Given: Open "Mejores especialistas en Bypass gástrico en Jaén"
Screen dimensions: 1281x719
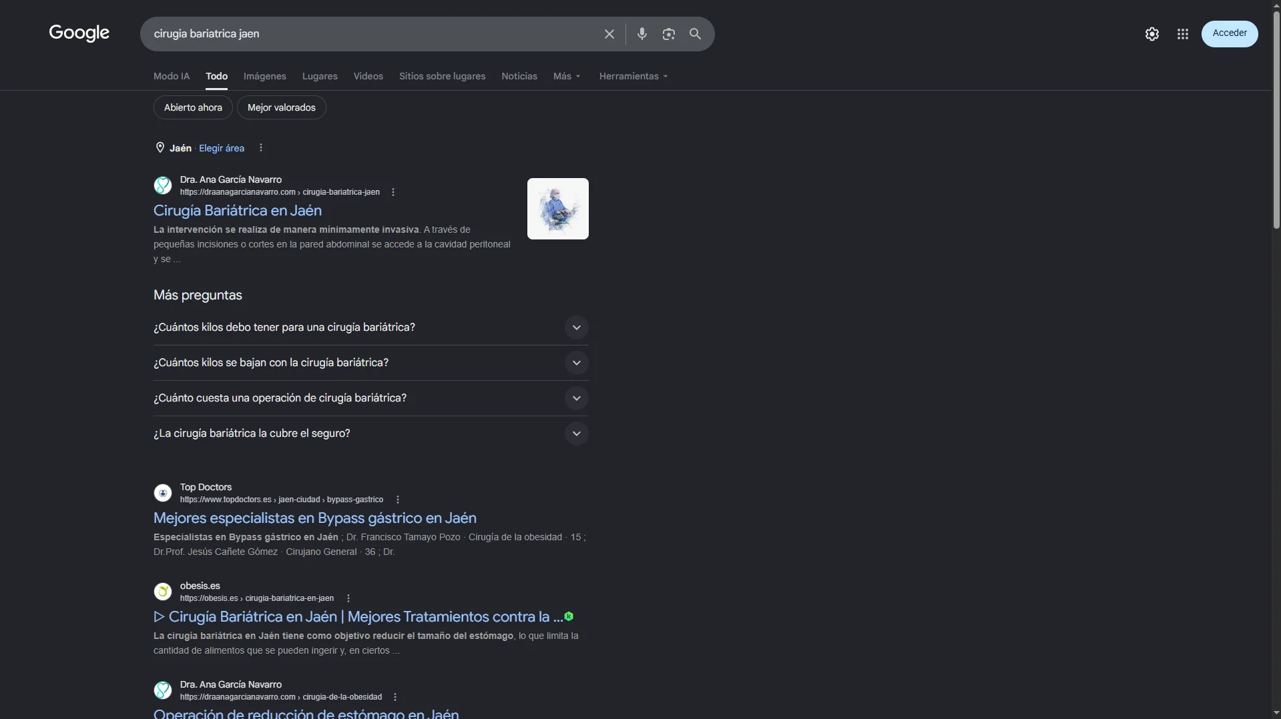Looking at the screenshot, I should (x=315, y=518).
